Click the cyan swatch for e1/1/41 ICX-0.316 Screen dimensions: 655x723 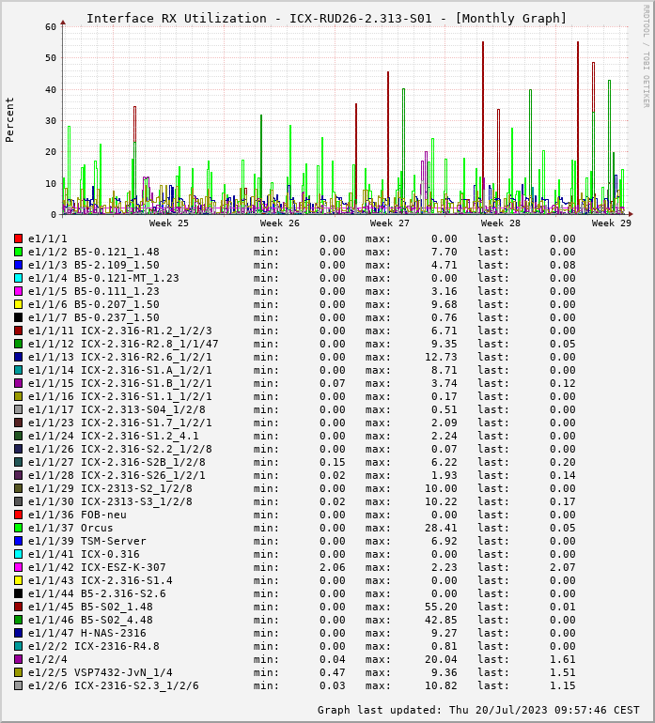[x=18, y=554]
